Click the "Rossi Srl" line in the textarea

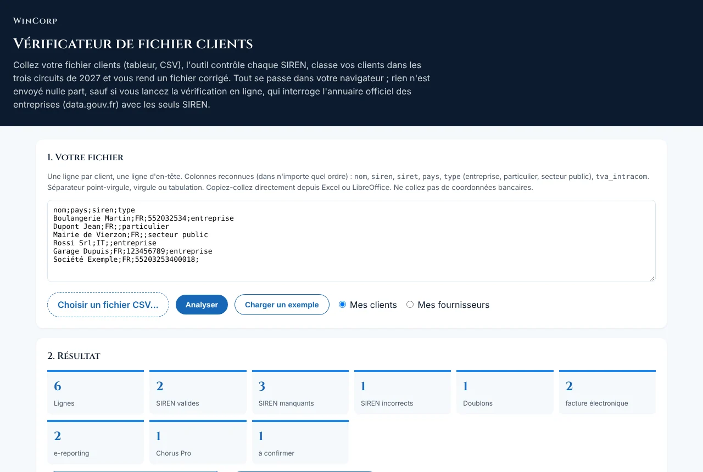(105, 243)
